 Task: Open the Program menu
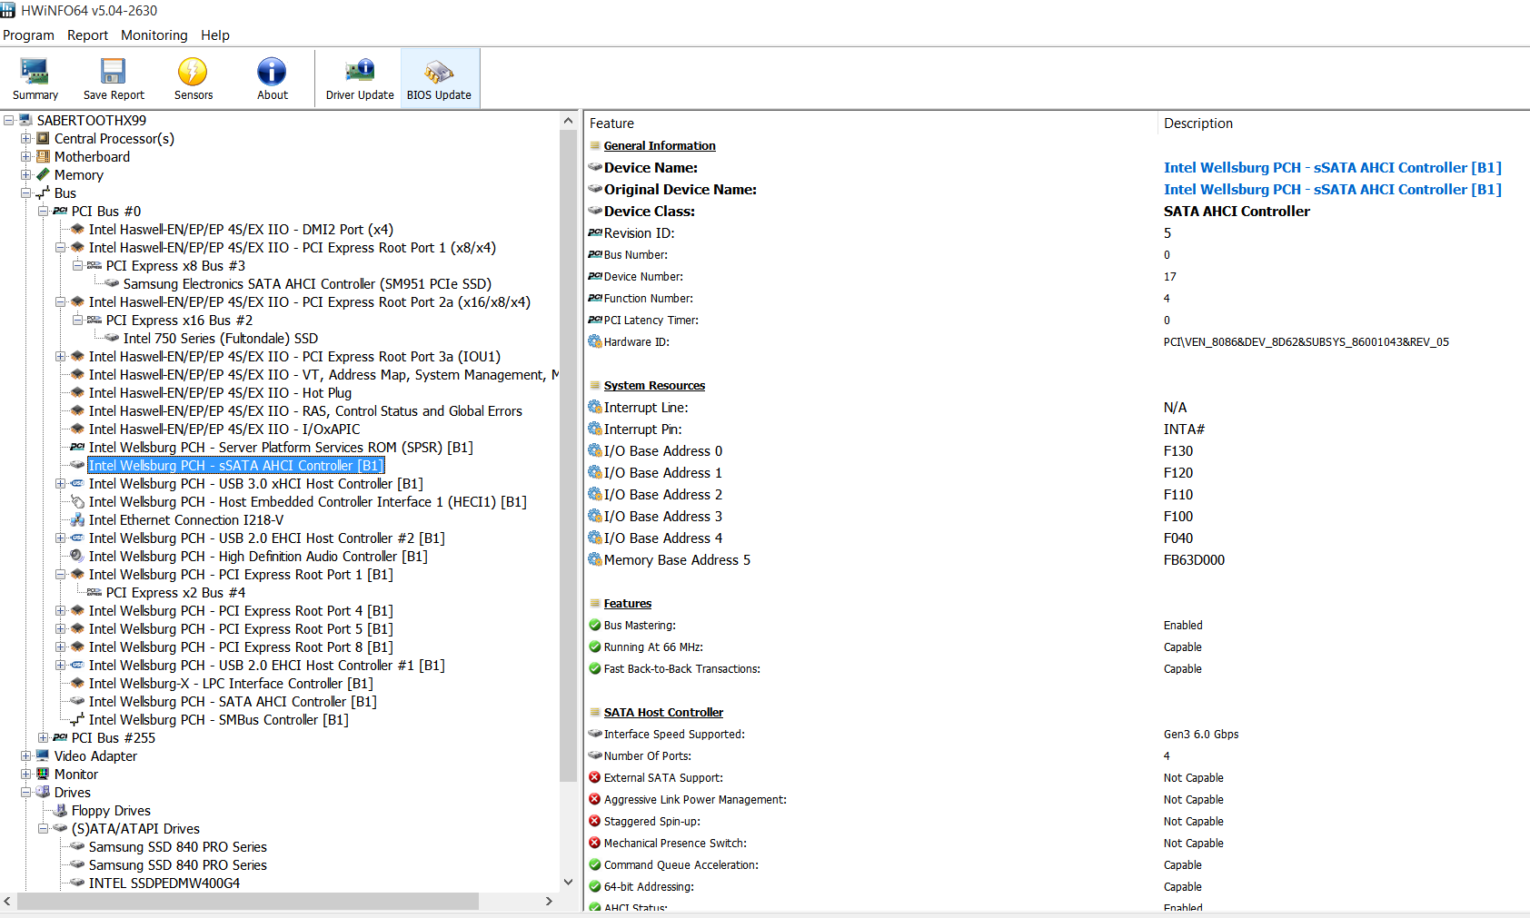[x=28, y=35]
